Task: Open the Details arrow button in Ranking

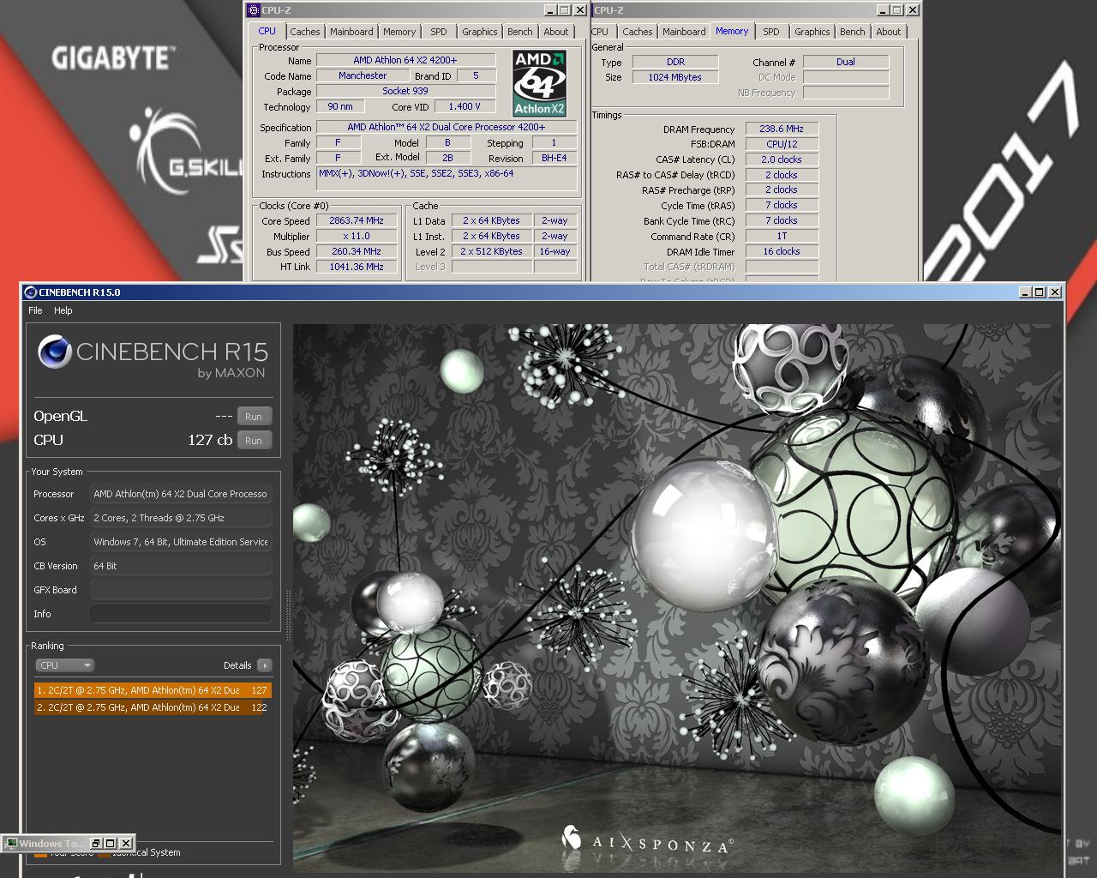Action: coord(264,665)
